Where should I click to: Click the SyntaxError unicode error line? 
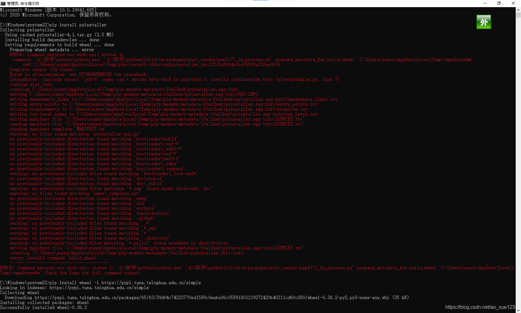click(174, 79)
